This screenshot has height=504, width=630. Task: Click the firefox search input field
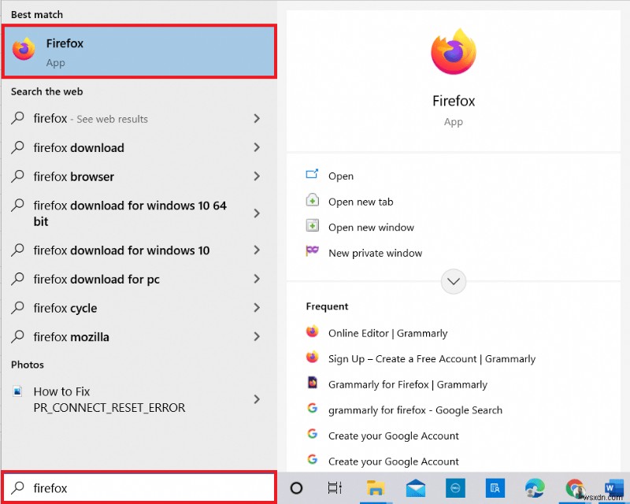tap(139, 488)
